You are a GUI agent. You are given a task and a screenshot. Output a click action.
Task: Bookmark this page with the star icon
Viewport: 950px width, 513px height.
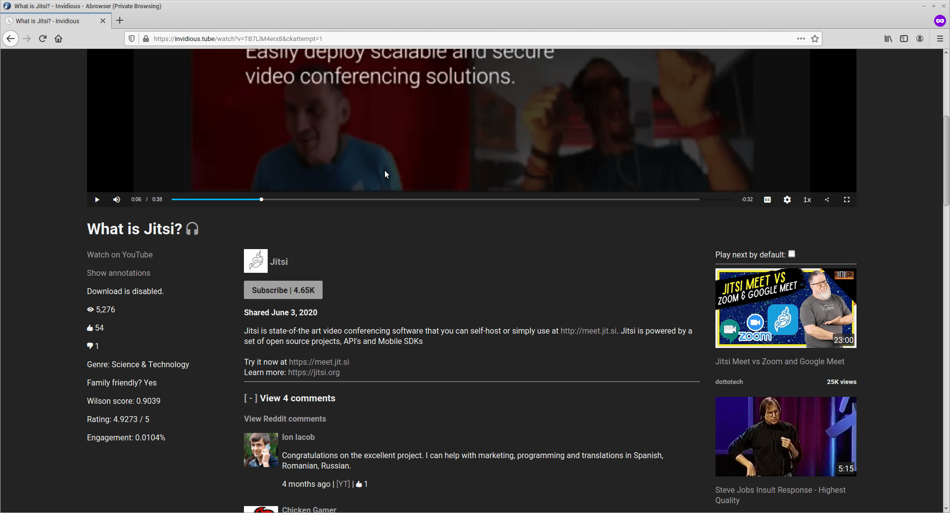pyautogui.click(x=814, y=39)
